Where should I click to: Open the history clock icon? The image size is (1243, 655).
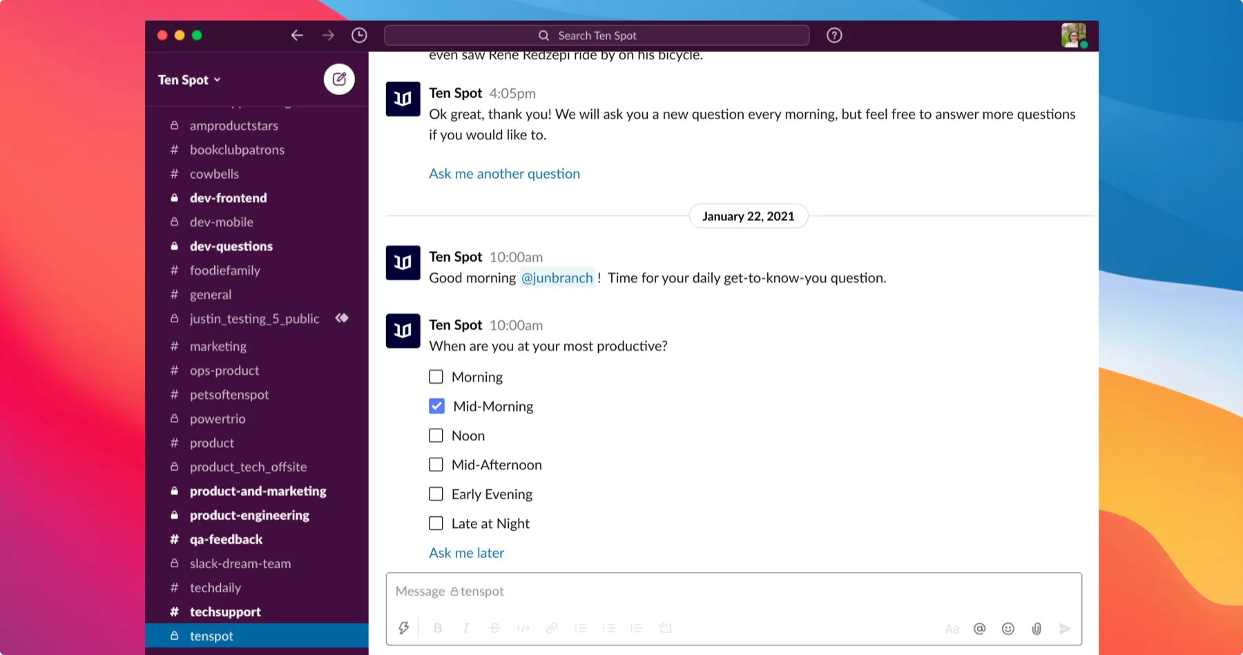click(359, 35)
